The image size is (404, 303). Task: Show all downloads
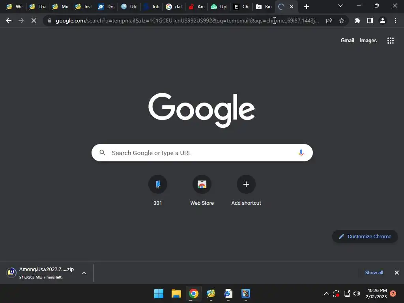click(374, 273)
